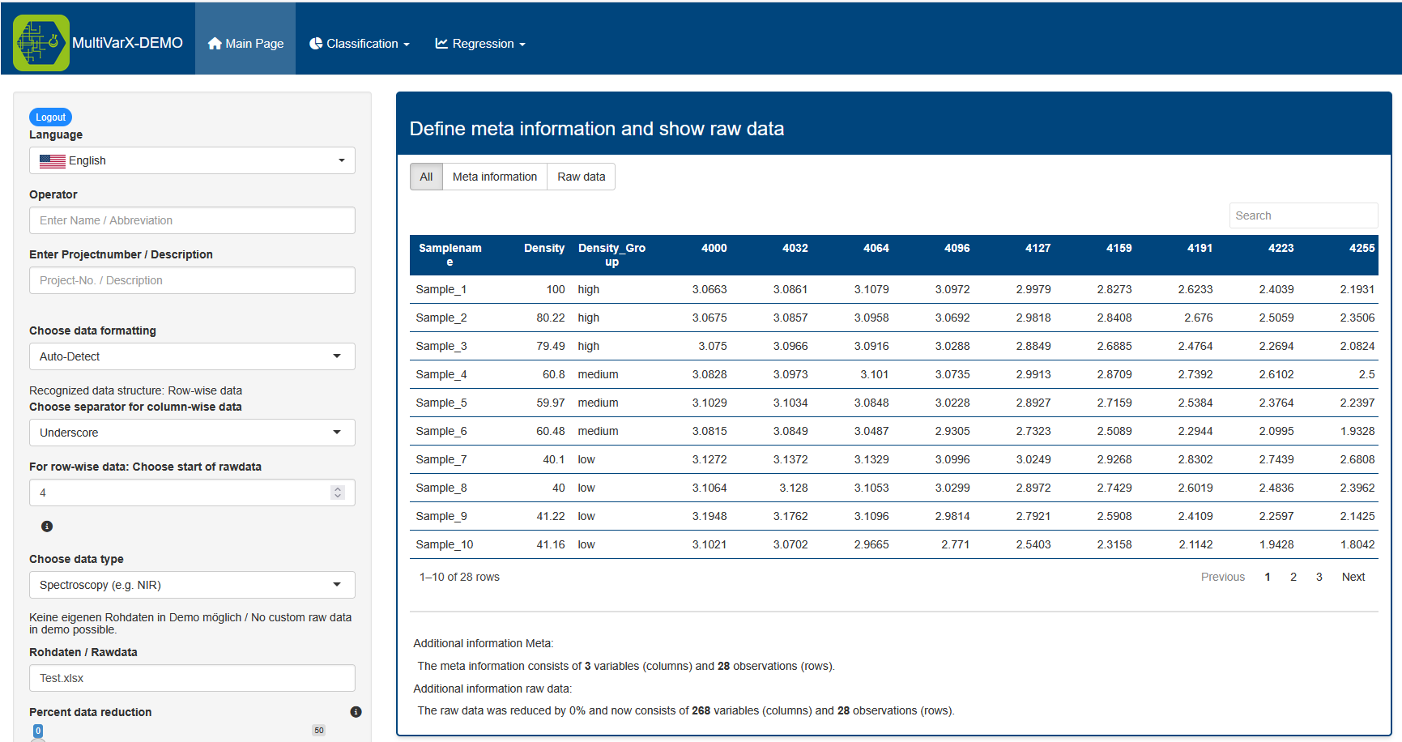The width and height of the screenshot is (1402, 742).
Task: Select the All view tab
Action: [426, 177]
